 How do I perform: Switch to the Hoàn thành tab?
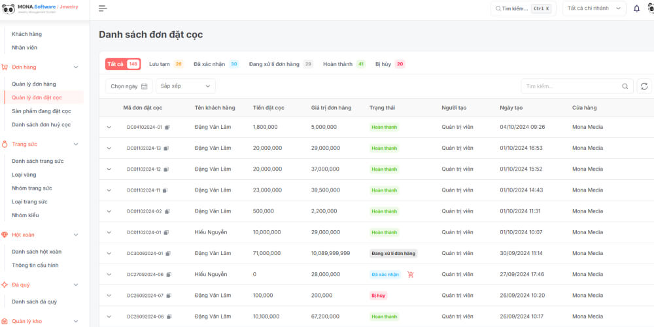pos(344,64)
